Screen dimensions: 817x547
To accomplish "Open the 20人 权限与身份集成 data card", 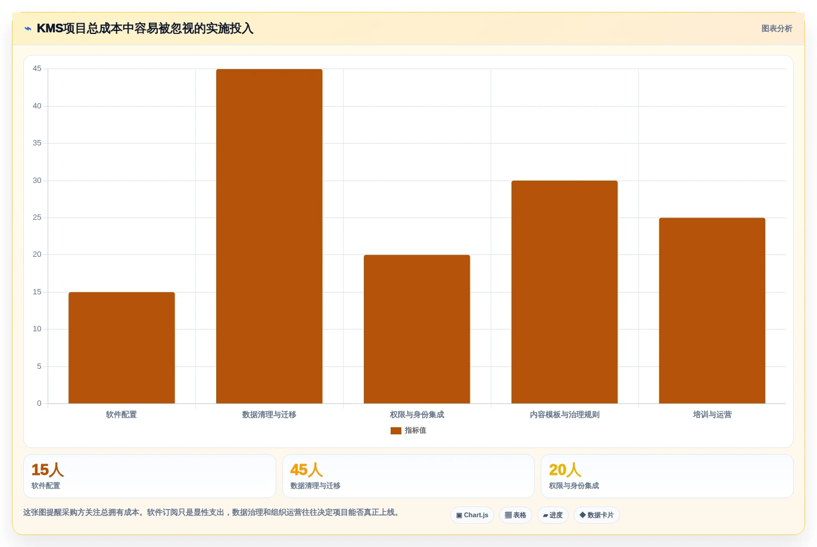I will (667, 476).
